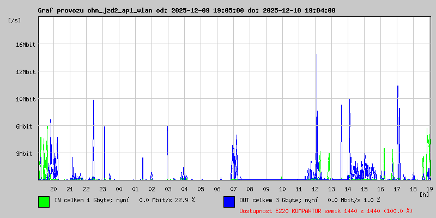Click hour label 21 on x-axis
The width and height of the screenshot is (436, 218).
point(70,189)
